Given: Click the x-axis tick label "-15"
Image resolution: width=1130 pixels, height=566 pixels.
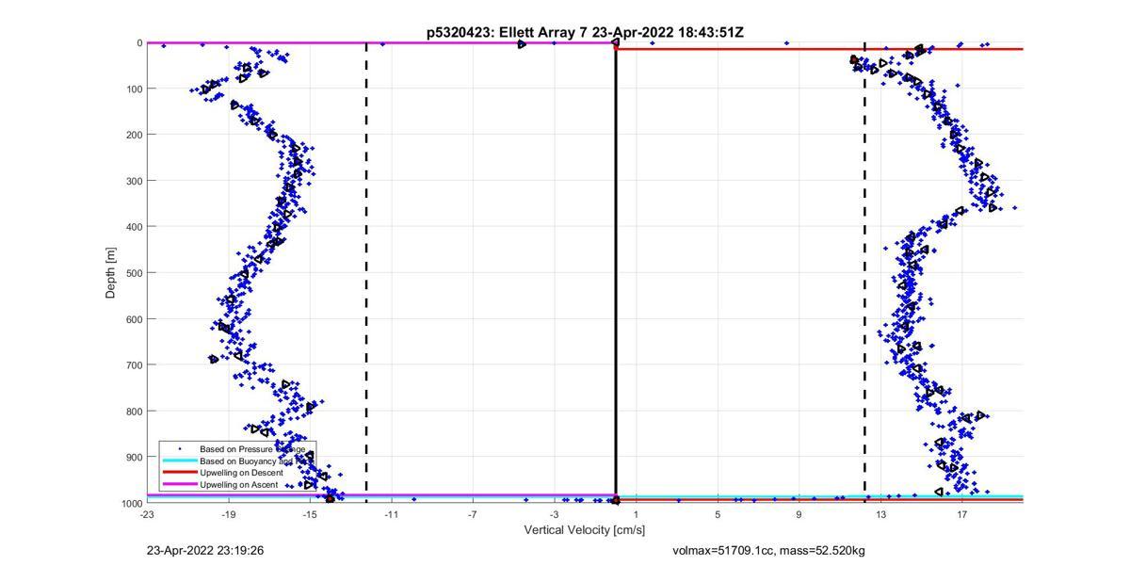Looking at the screenshot, I should tap(310, 515).
